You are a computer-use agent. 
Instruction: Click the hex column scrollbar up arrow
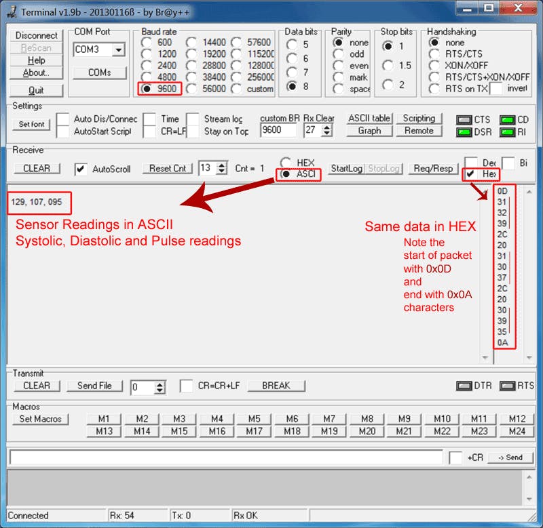pos(529,192)
